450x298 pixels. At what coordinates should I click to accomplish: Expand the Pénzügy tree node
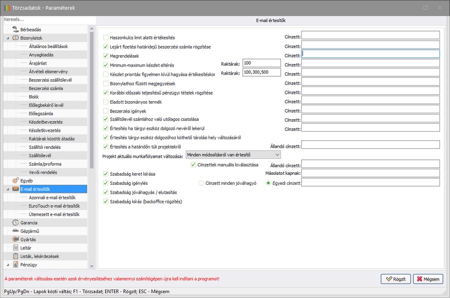tap(8, 264)
